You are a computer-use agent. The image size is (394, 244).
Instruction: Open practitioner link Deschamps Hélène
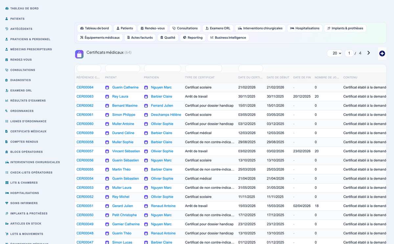(166, 115)
